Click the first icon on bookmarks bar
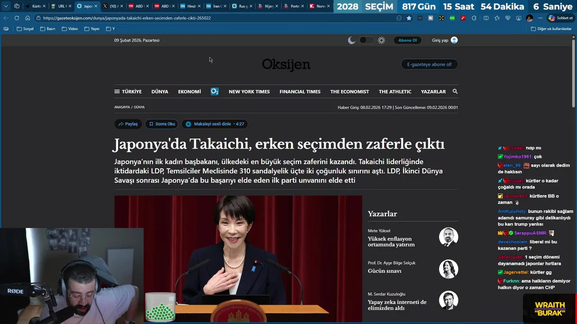This screenshot has width=577, height=324. click(6, 29)
